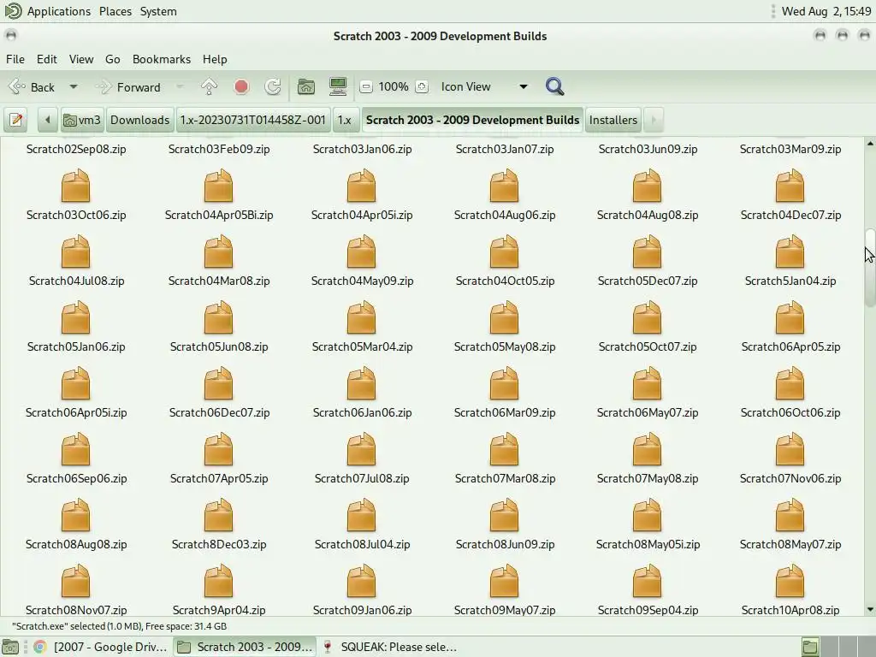
Task: Click the clock showing Wed Aug 2
Action: [x=826, y=11]
